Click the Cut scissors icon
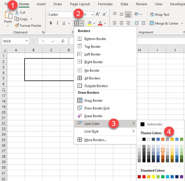This screenshot has width=185, height=181. point(17,12)
